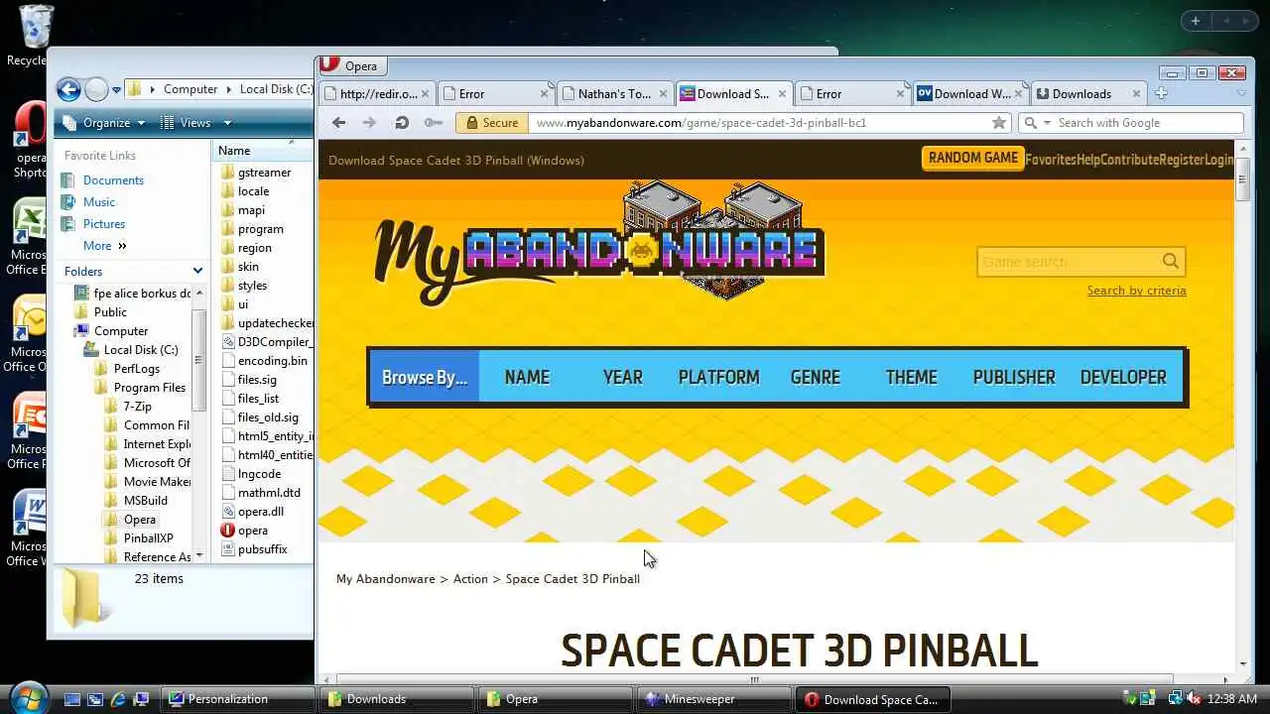The height and width of the screenshot is (714, 1270).
Task: Click Switch Between Windows quick launch icon
Action: (x=95, y=699)
